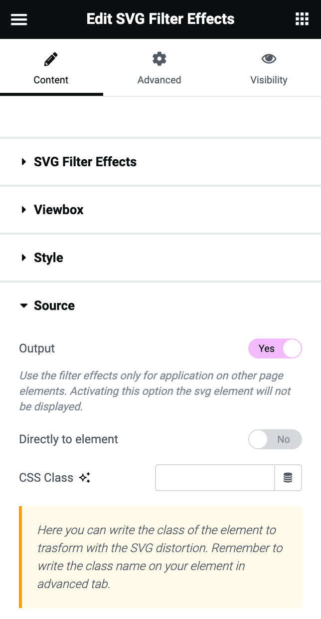Click the gear icon above Advanced
The height and width of the screenshot is (619, 321).
coord(159,58)
